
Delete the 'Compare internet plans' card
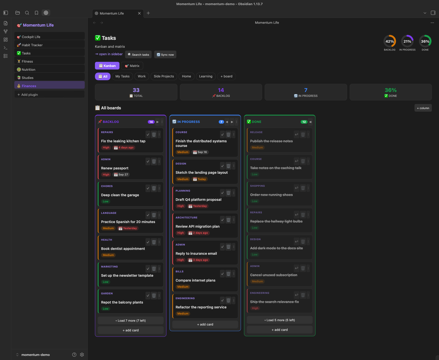pos(228,274)
